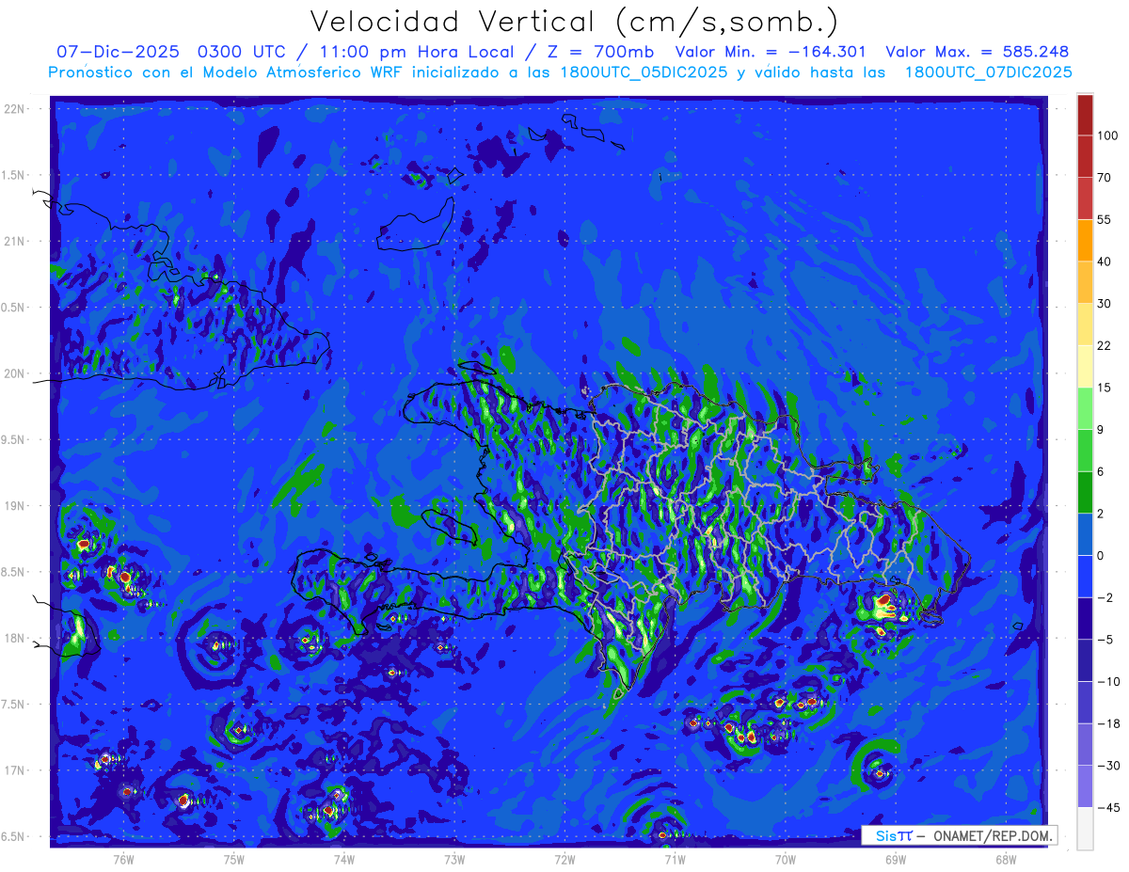Click the light green segment between 15 and 9
1129x872 pixels.
pos(1085,409)
